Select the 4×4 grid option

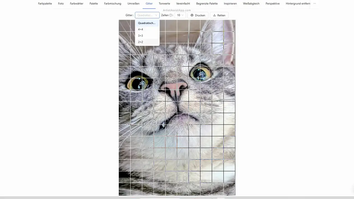click(140, 29)
